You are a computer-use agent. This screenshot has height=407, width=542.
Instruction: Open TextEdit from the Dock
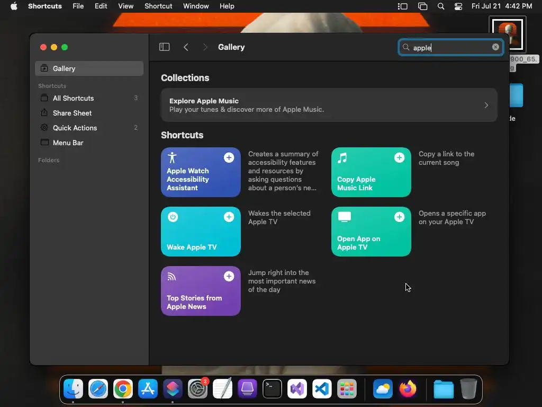point(223,388)
